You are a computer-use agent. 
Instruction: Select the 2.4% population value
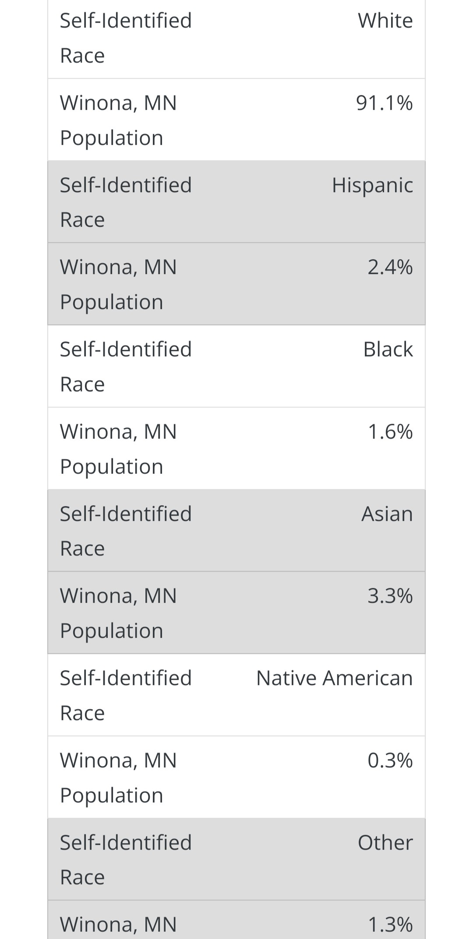pos(390,267)
